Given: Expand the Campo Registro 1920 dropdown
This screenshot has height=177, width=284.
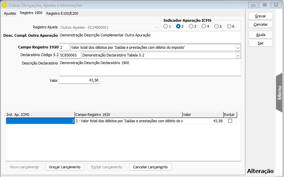Looking at the screenshot, I should 238,48.
